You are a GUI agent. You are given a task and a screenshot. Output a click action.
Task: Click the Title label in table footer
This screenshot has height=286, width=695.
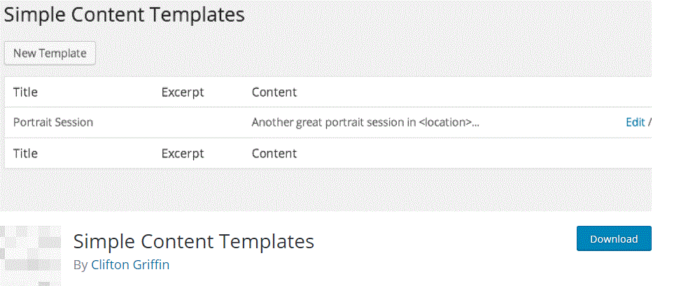tap(25, 153)
